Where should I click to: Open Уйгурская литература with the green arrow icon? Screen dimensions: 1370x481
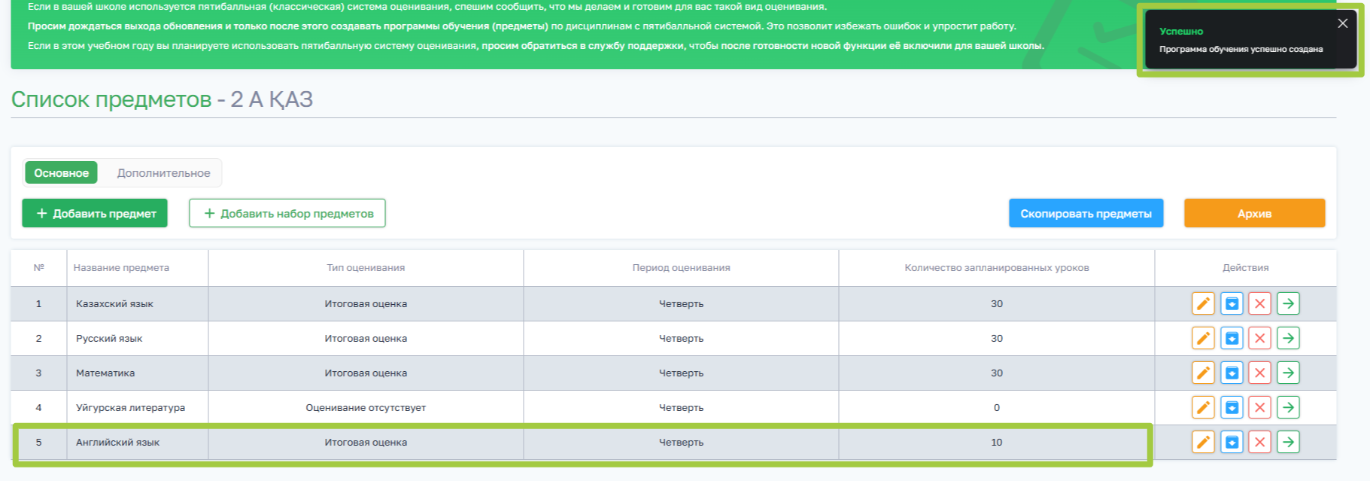coord(1288,407)
